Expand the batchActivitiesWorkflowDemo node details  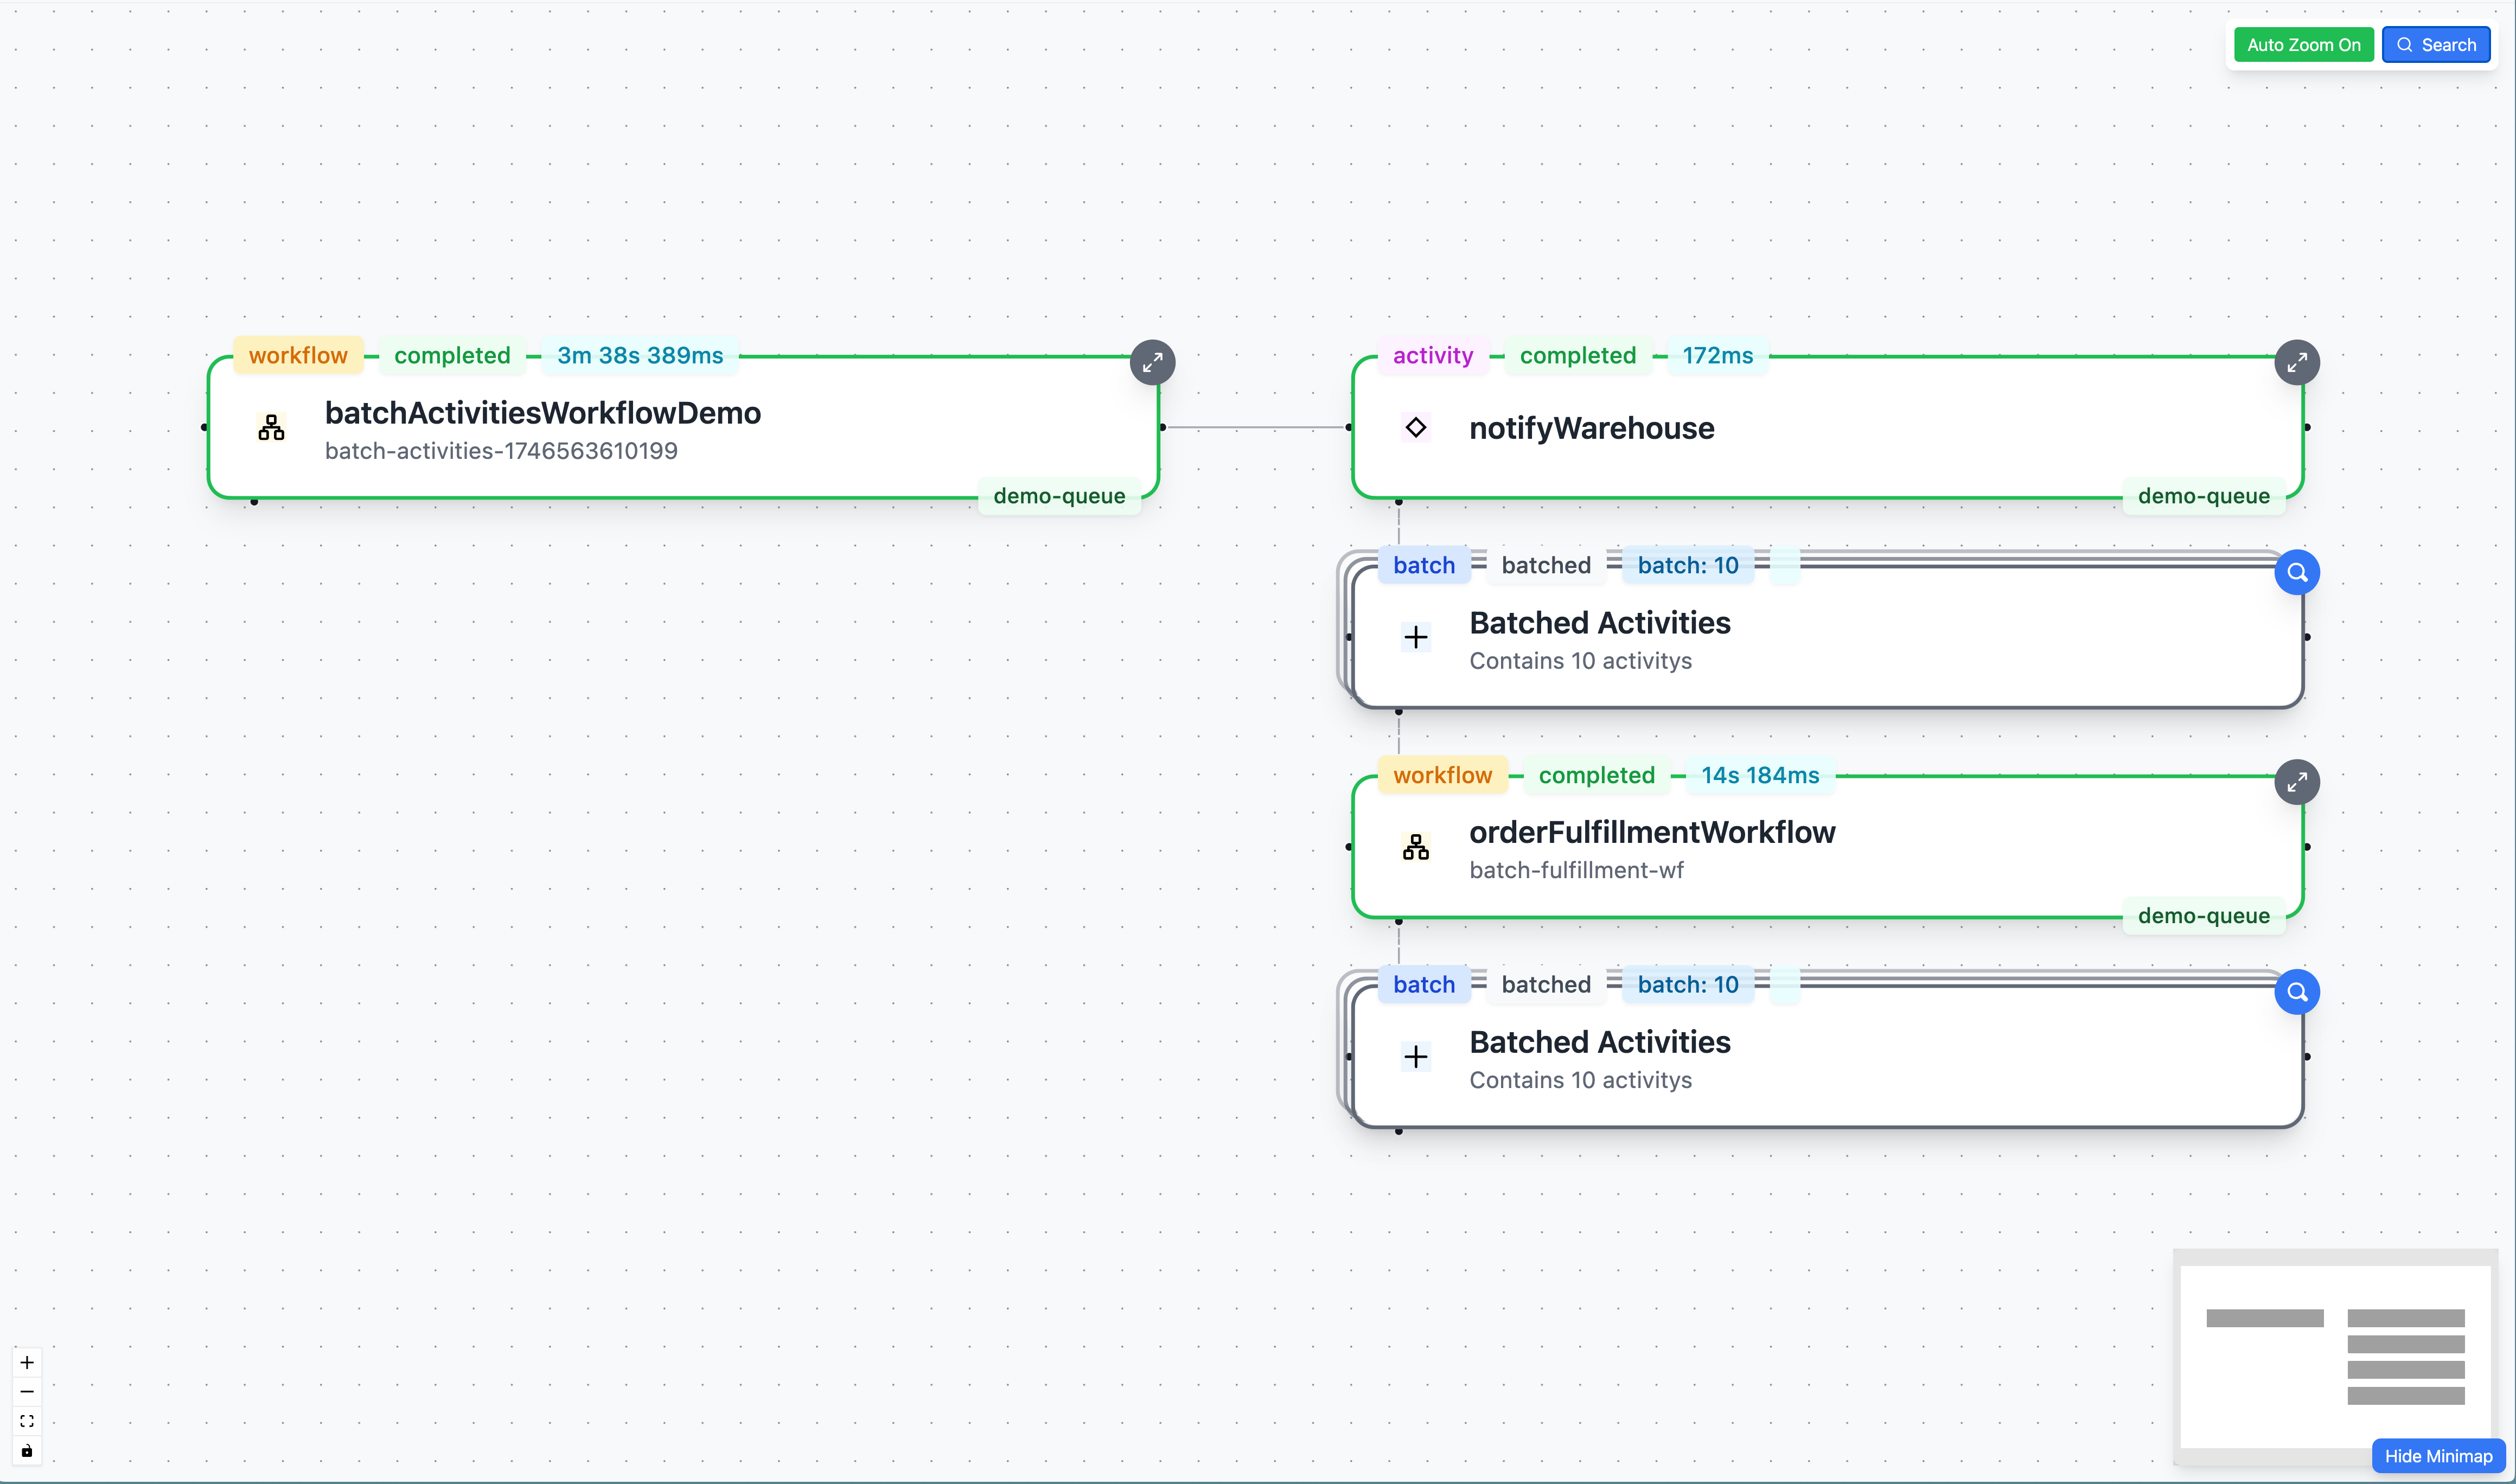click(1152, 362)
